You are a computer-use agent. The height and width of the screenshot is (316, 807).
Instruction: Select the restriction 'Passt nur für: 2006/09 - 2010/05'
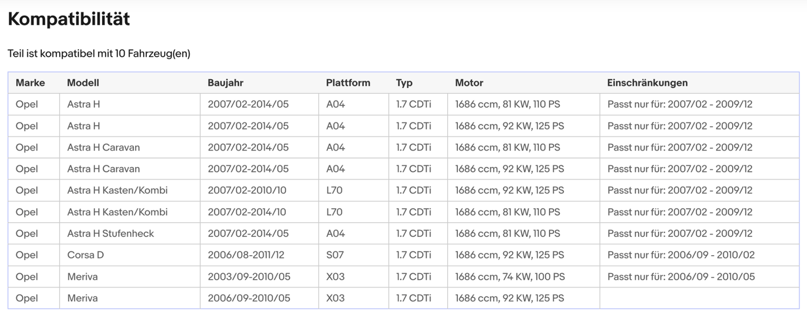[681, 277]
